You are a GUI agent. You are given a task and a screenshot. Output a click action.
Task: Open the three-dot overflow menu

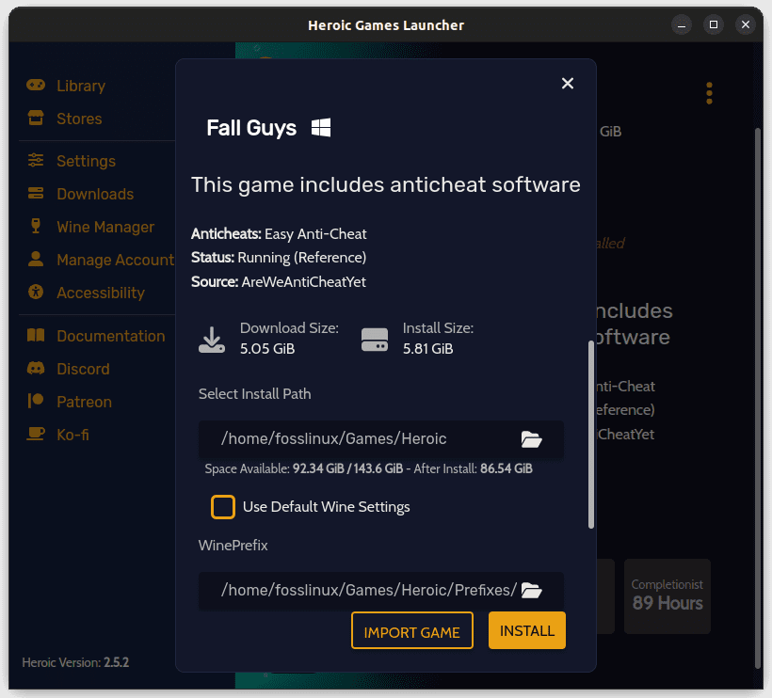pos(709,93)
